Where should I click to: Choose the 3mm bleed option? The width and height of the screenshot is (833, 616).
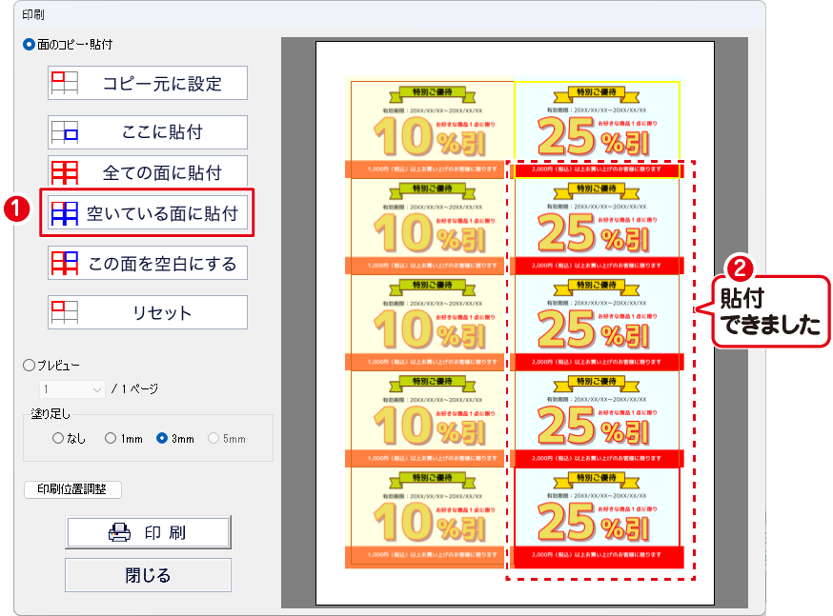(162, 439)
